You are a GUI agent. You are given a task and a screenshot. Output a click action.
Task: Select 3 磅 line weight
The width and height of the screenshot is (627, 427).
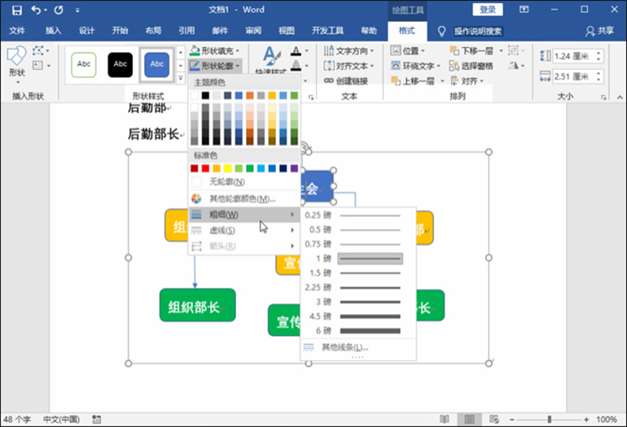[x=358, y=302]
